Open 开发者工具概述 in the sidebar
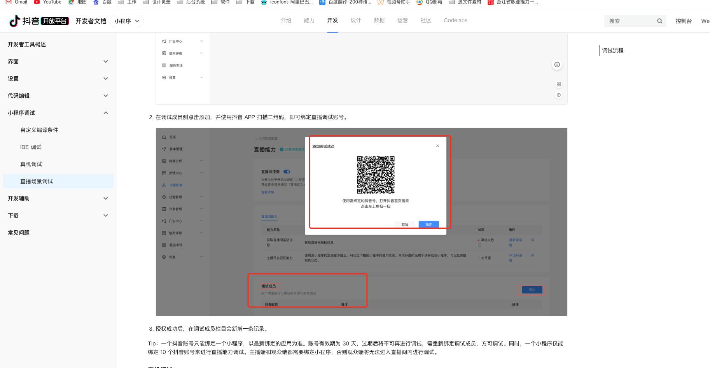This screenshot has height=368, width=710. [x=27, y=44]
